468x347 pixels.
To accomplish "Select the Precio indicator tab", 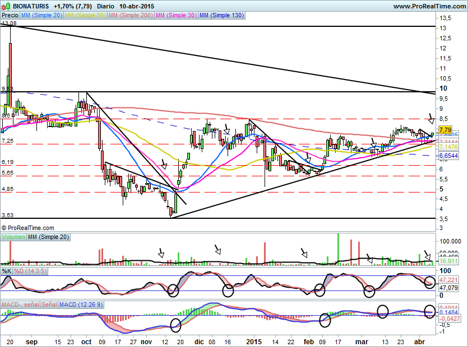I will [x=10, y=16].
